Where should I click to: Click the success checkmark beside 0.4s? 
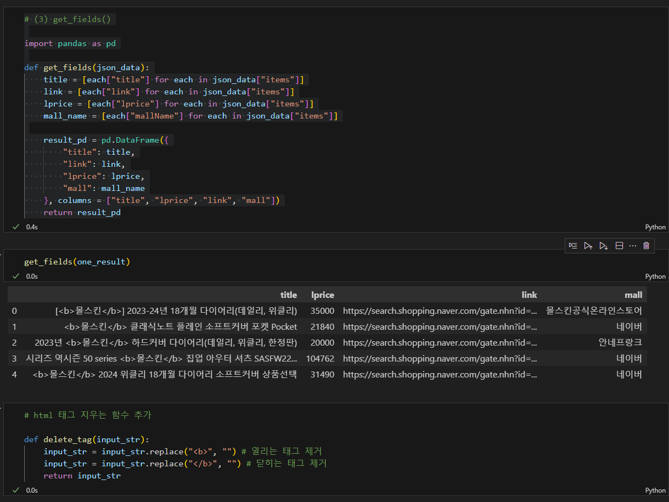click(x=16, y=227)
